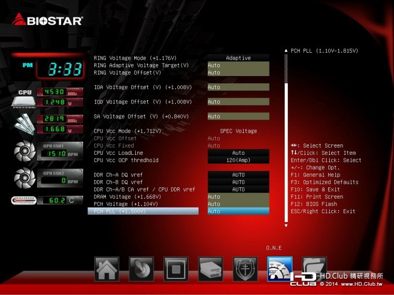This screenshot has width=394, height=295.
Task: Select the O.N.E speedometer icon
Action: [280, 269]
